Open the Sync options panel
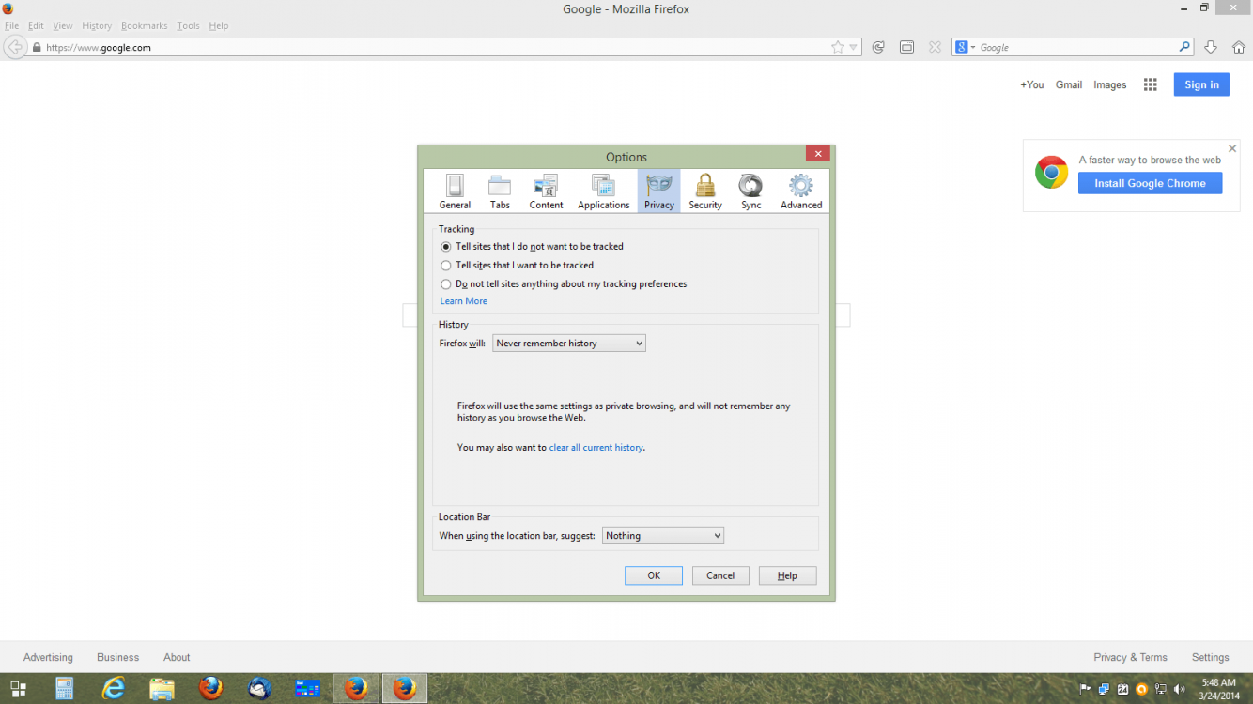Image resolution: width=1253 pixels, height=704 pixels. (750, 191)
